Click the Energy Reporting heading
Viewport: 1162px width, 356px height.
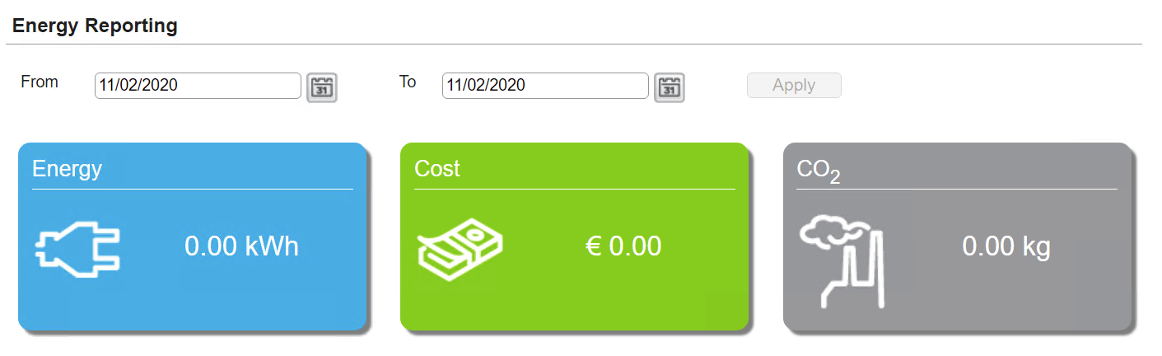95,26
